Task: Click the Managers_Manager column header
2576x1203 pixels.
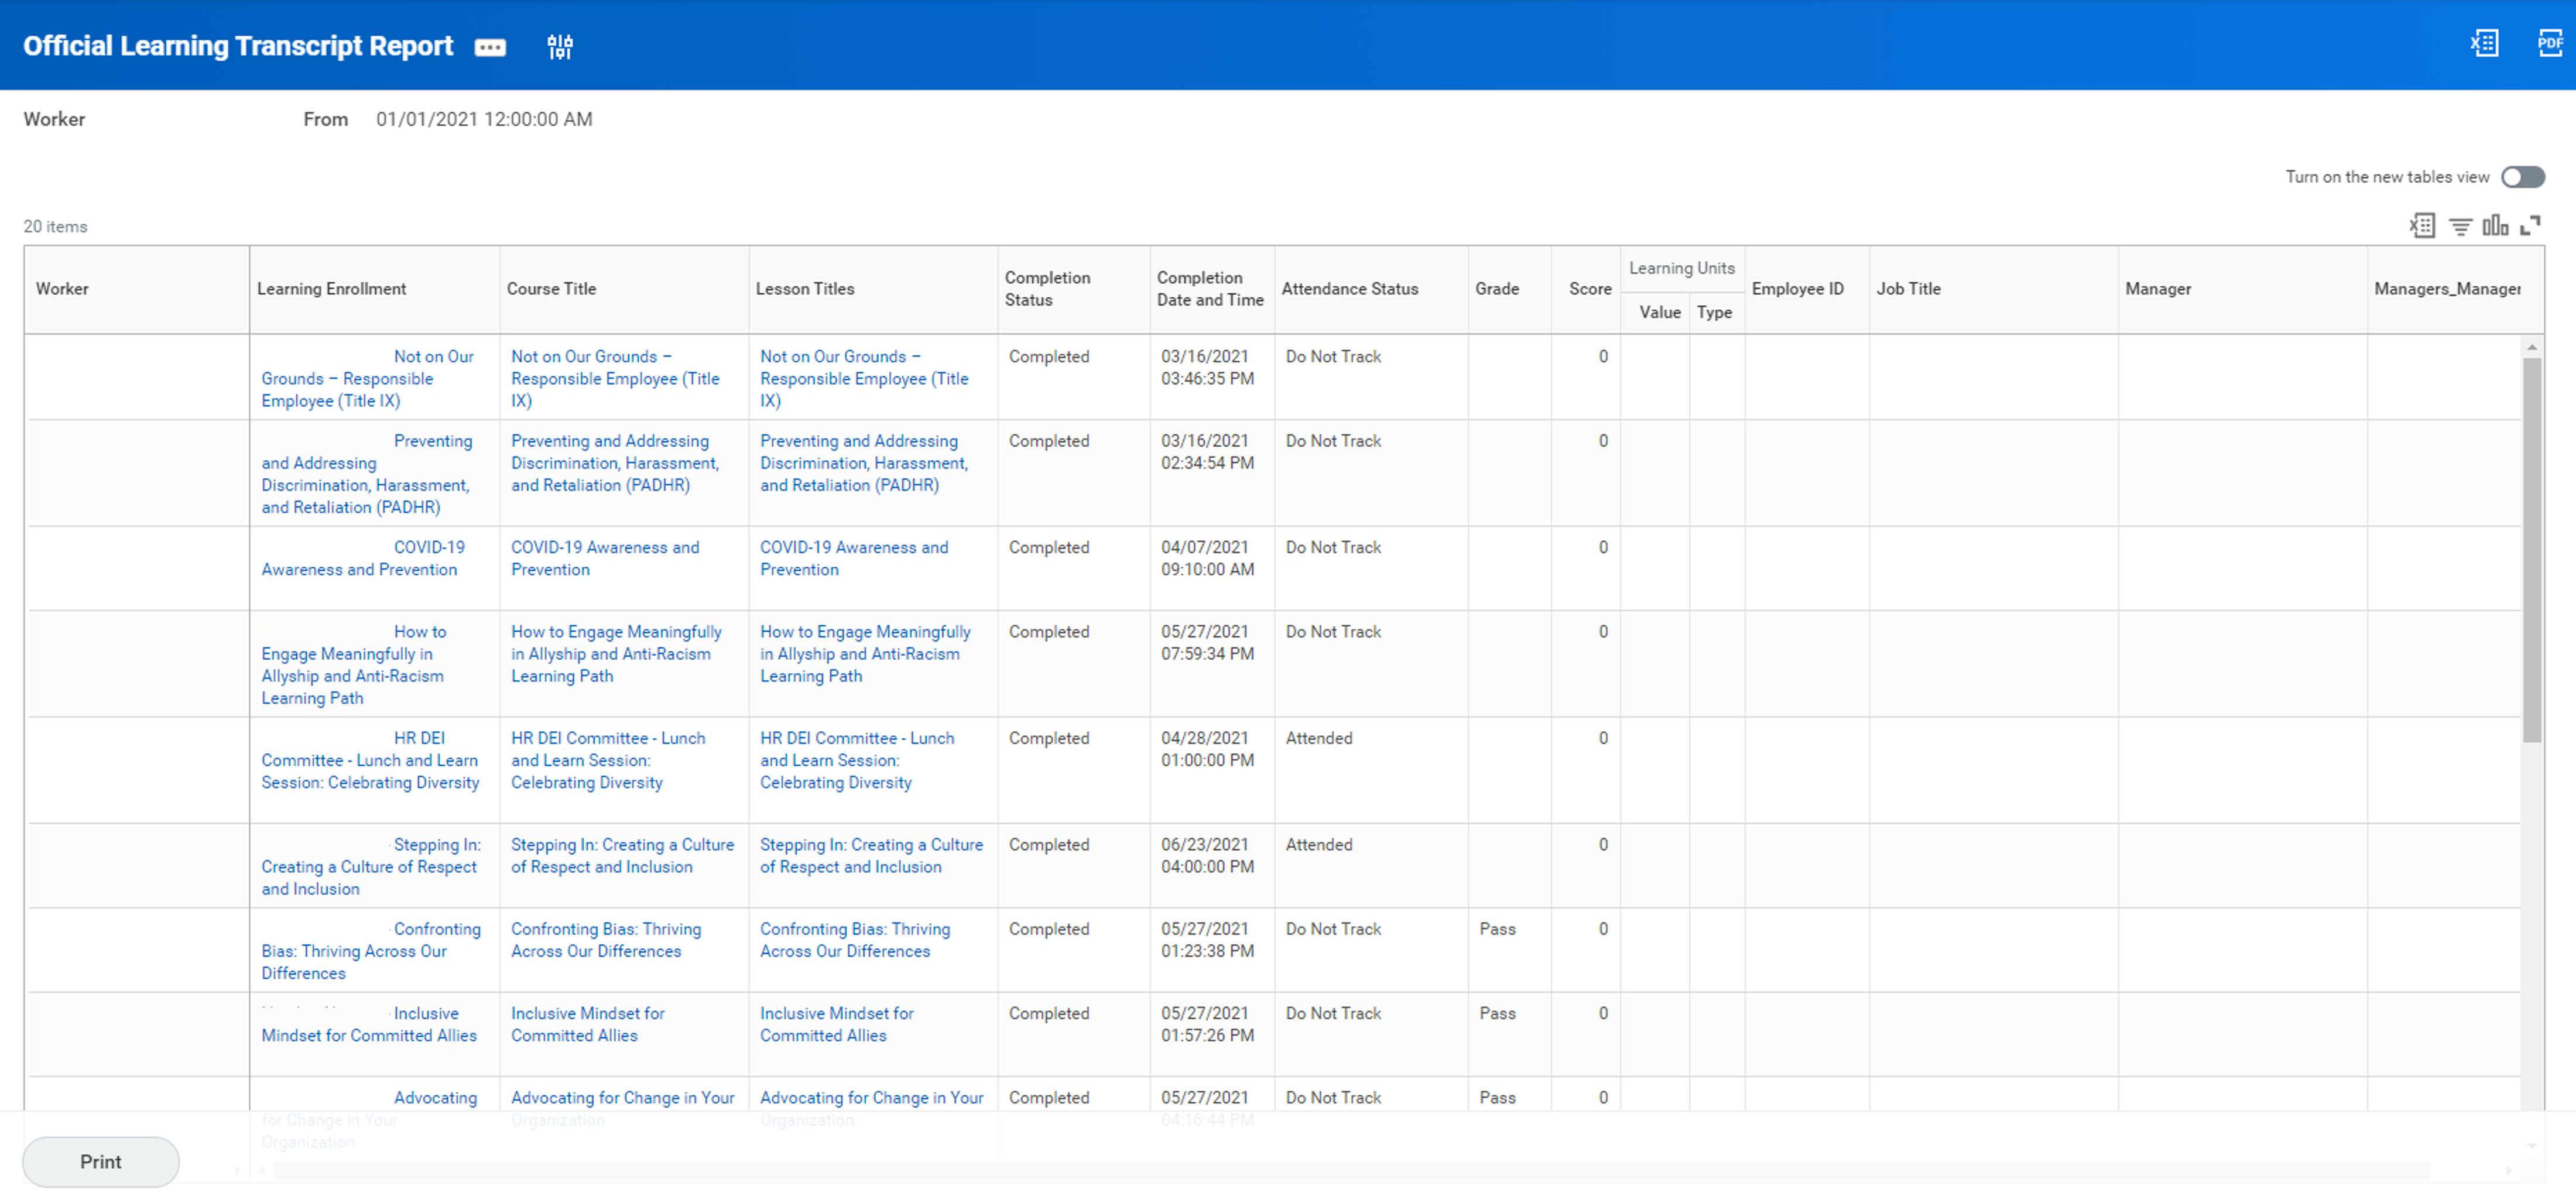Action: pos(2447,289)
